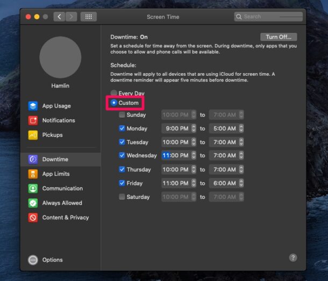This screenshot has width=328, height=281.
Task: Click Monday end time stepper arrows
Action: coord(241,128)
